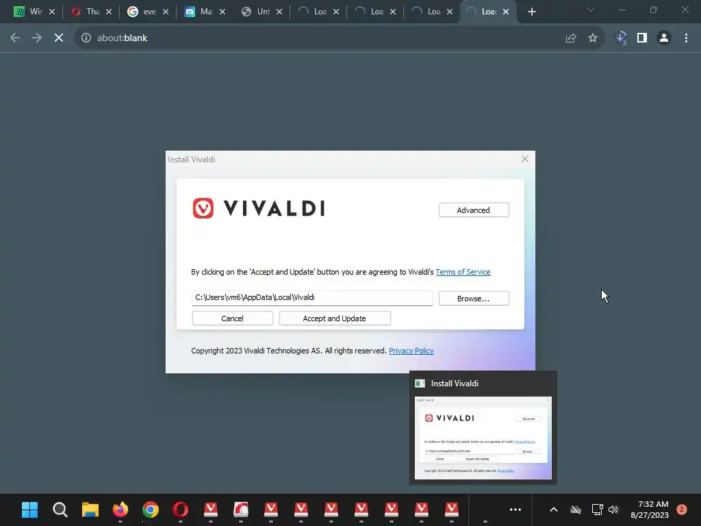The width and height of the screenshot is (701, 526).
Task: Open the Privacy Policy link
Action: pyautogui.click(x=411, y=351)
